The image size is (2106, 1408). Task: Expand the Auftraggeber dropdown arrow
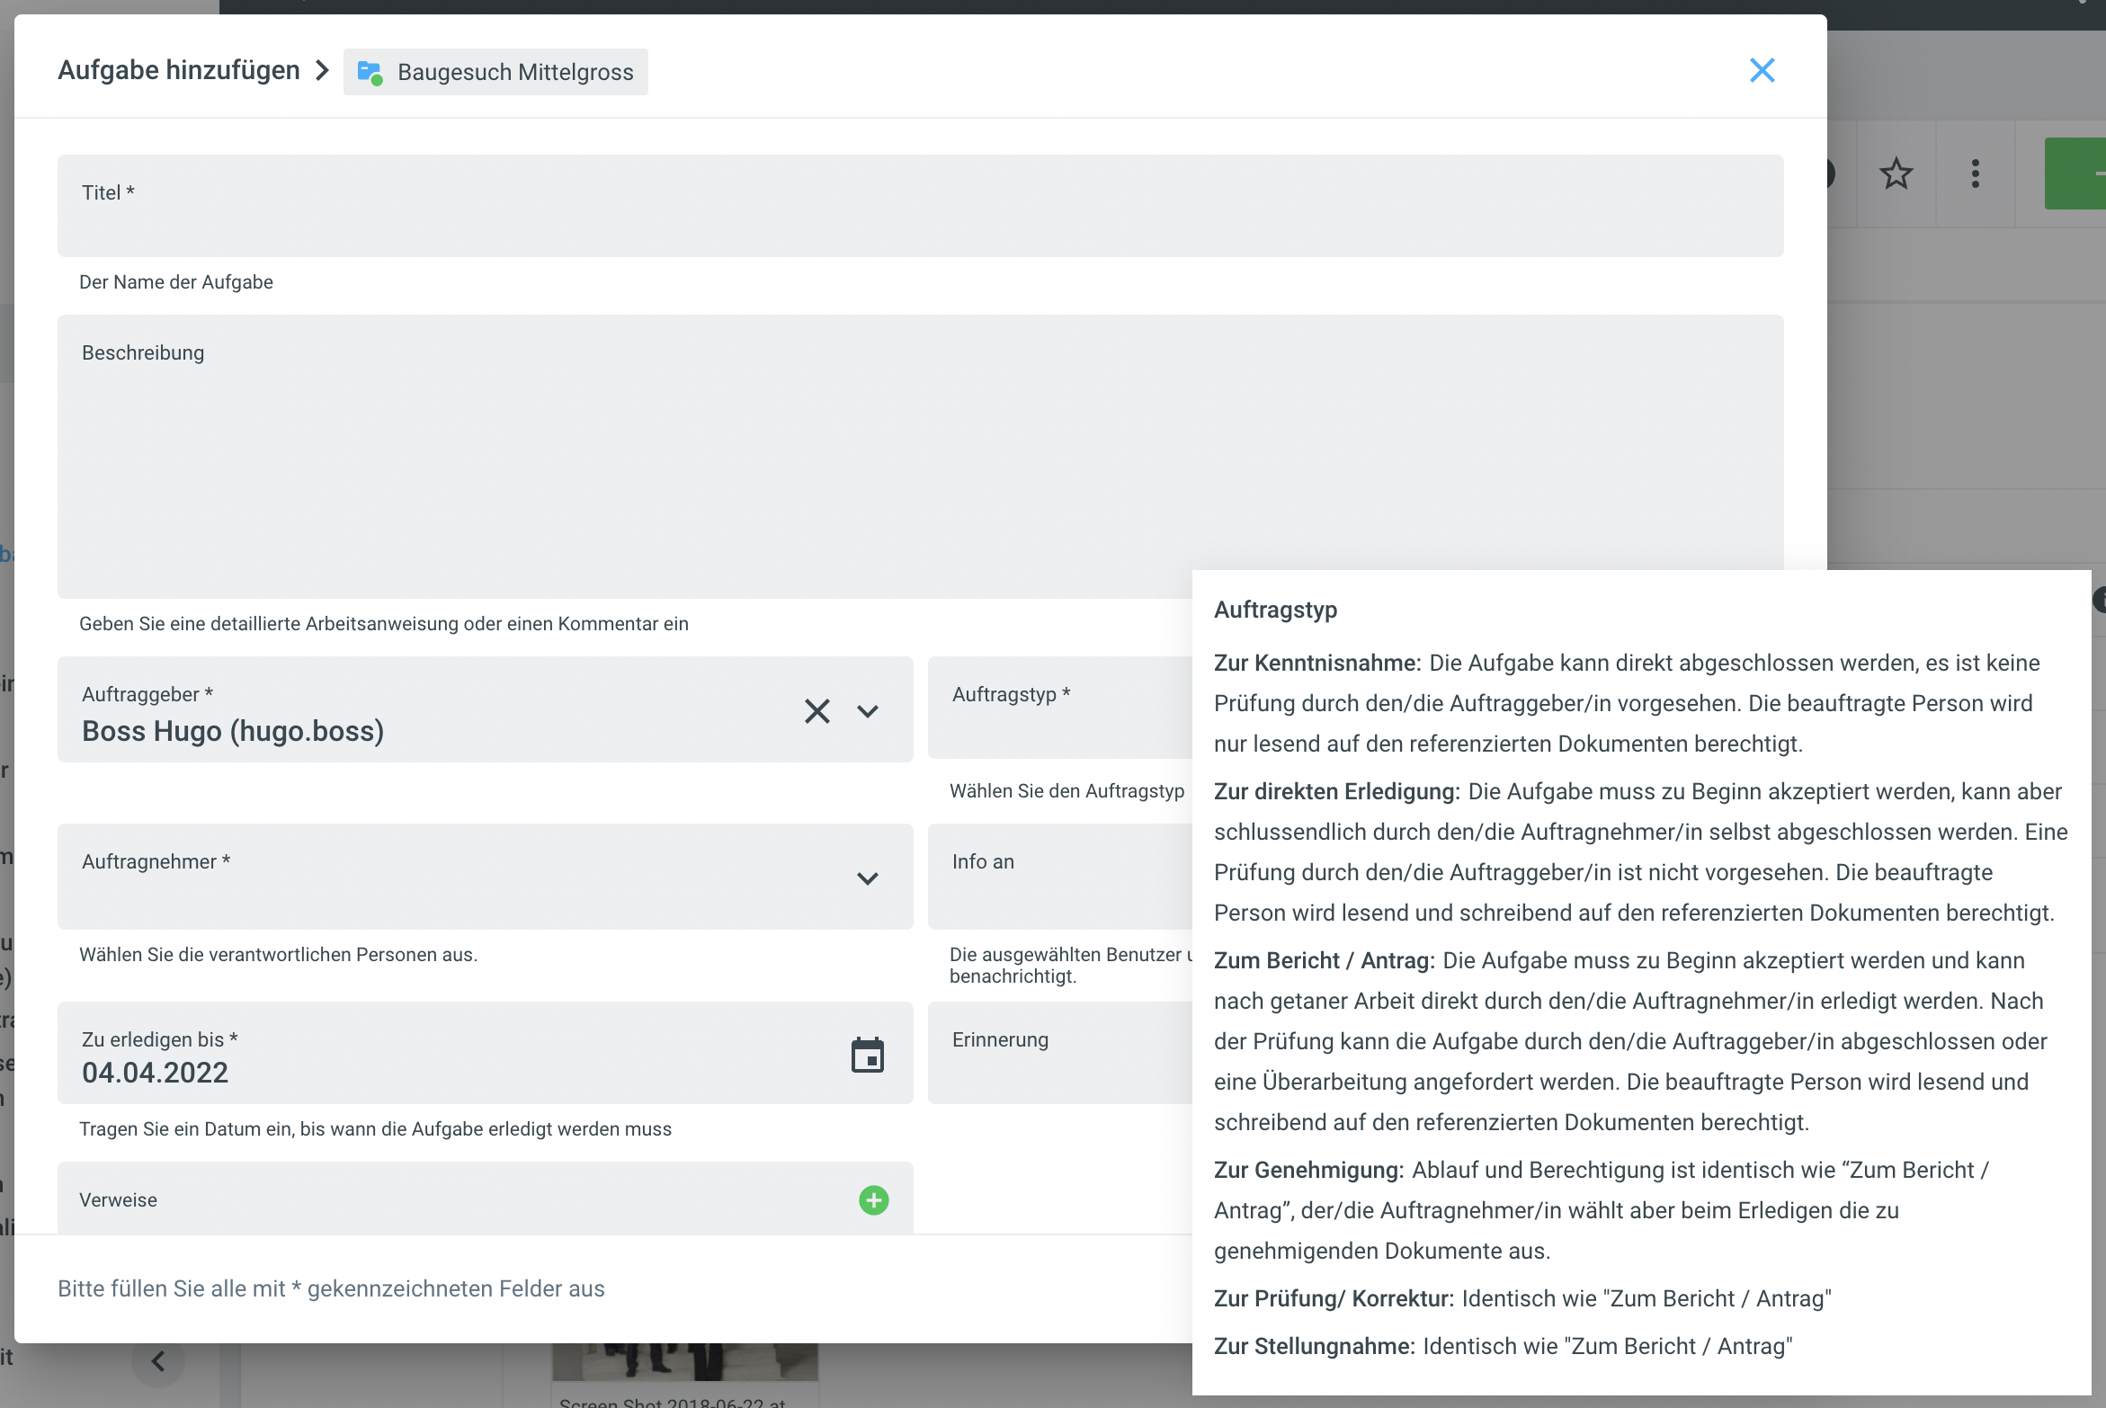click(867, 711)
